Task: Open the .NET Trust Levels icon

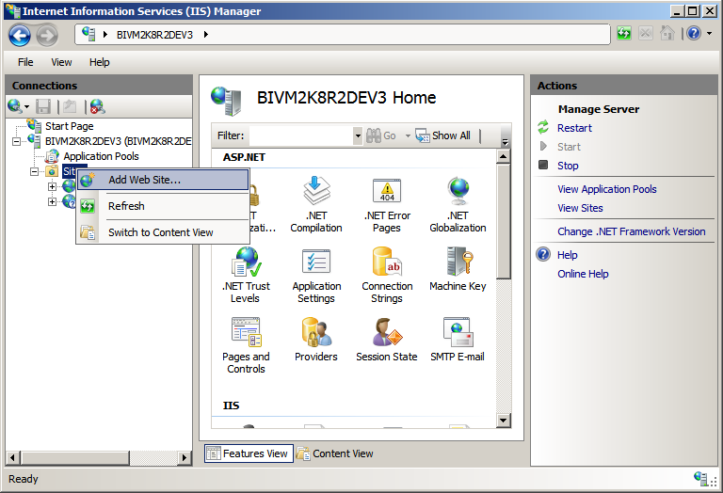Action: click(x=246, y=275)
